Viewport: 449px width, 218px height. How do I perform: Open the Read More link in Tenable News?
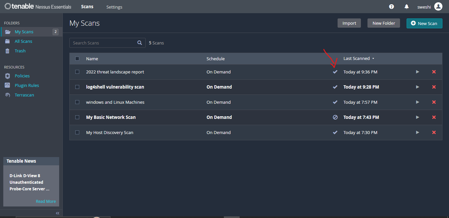click(46, 201)
